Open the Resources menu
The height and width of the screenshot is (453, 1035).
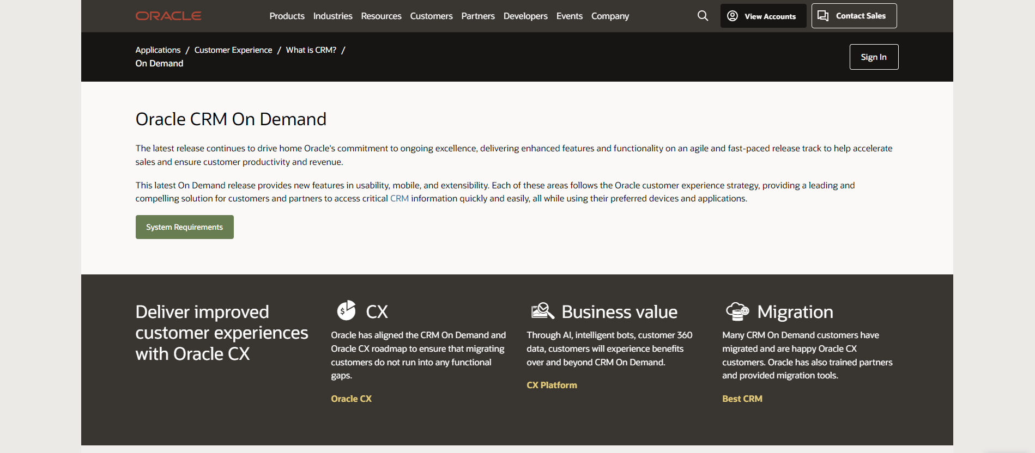pos(381,16)
